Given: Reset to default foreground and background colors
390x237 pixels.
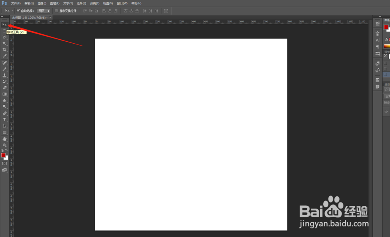Looking at the screenshot, I should pyautogui.click(x=2, y=150).
